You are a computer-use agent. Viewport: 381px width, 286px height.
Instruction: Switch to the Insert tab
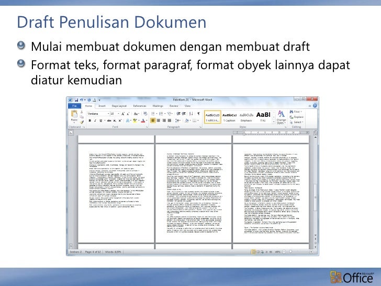102,106
